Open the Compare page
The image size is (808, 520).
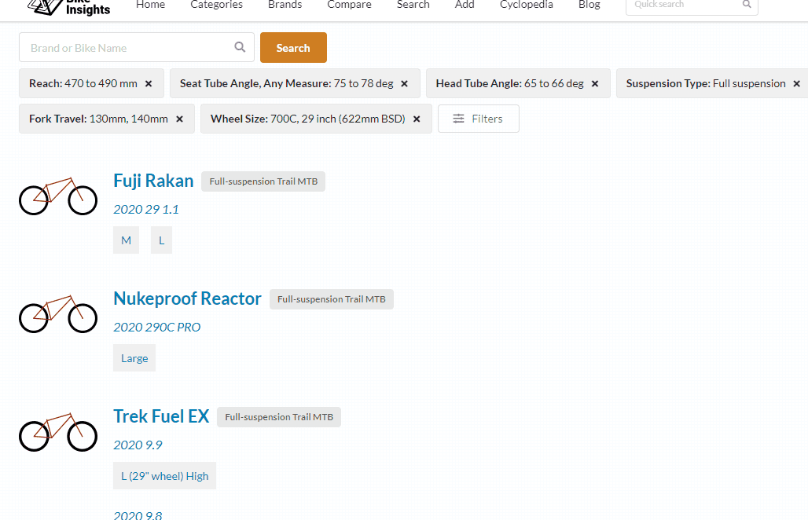tap(350, 5)
